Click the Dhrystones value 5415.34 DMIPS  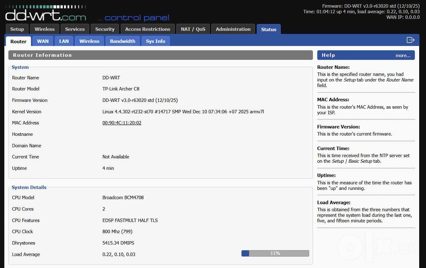click(118, 243)
